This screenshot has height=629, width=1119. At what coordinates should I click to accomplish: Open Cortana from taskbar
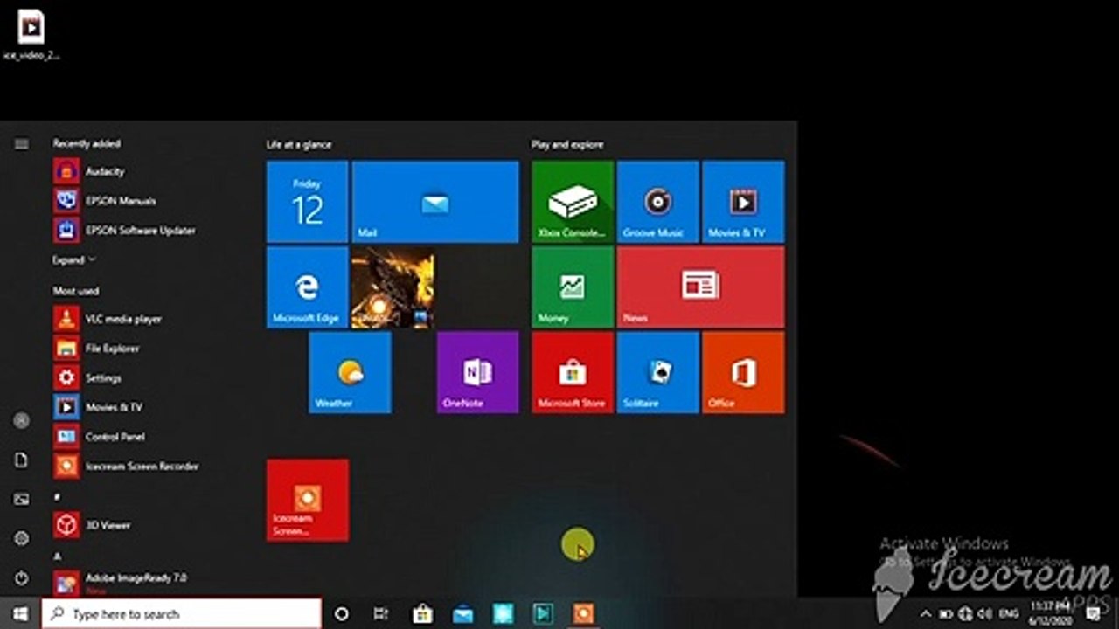point(342,614)
